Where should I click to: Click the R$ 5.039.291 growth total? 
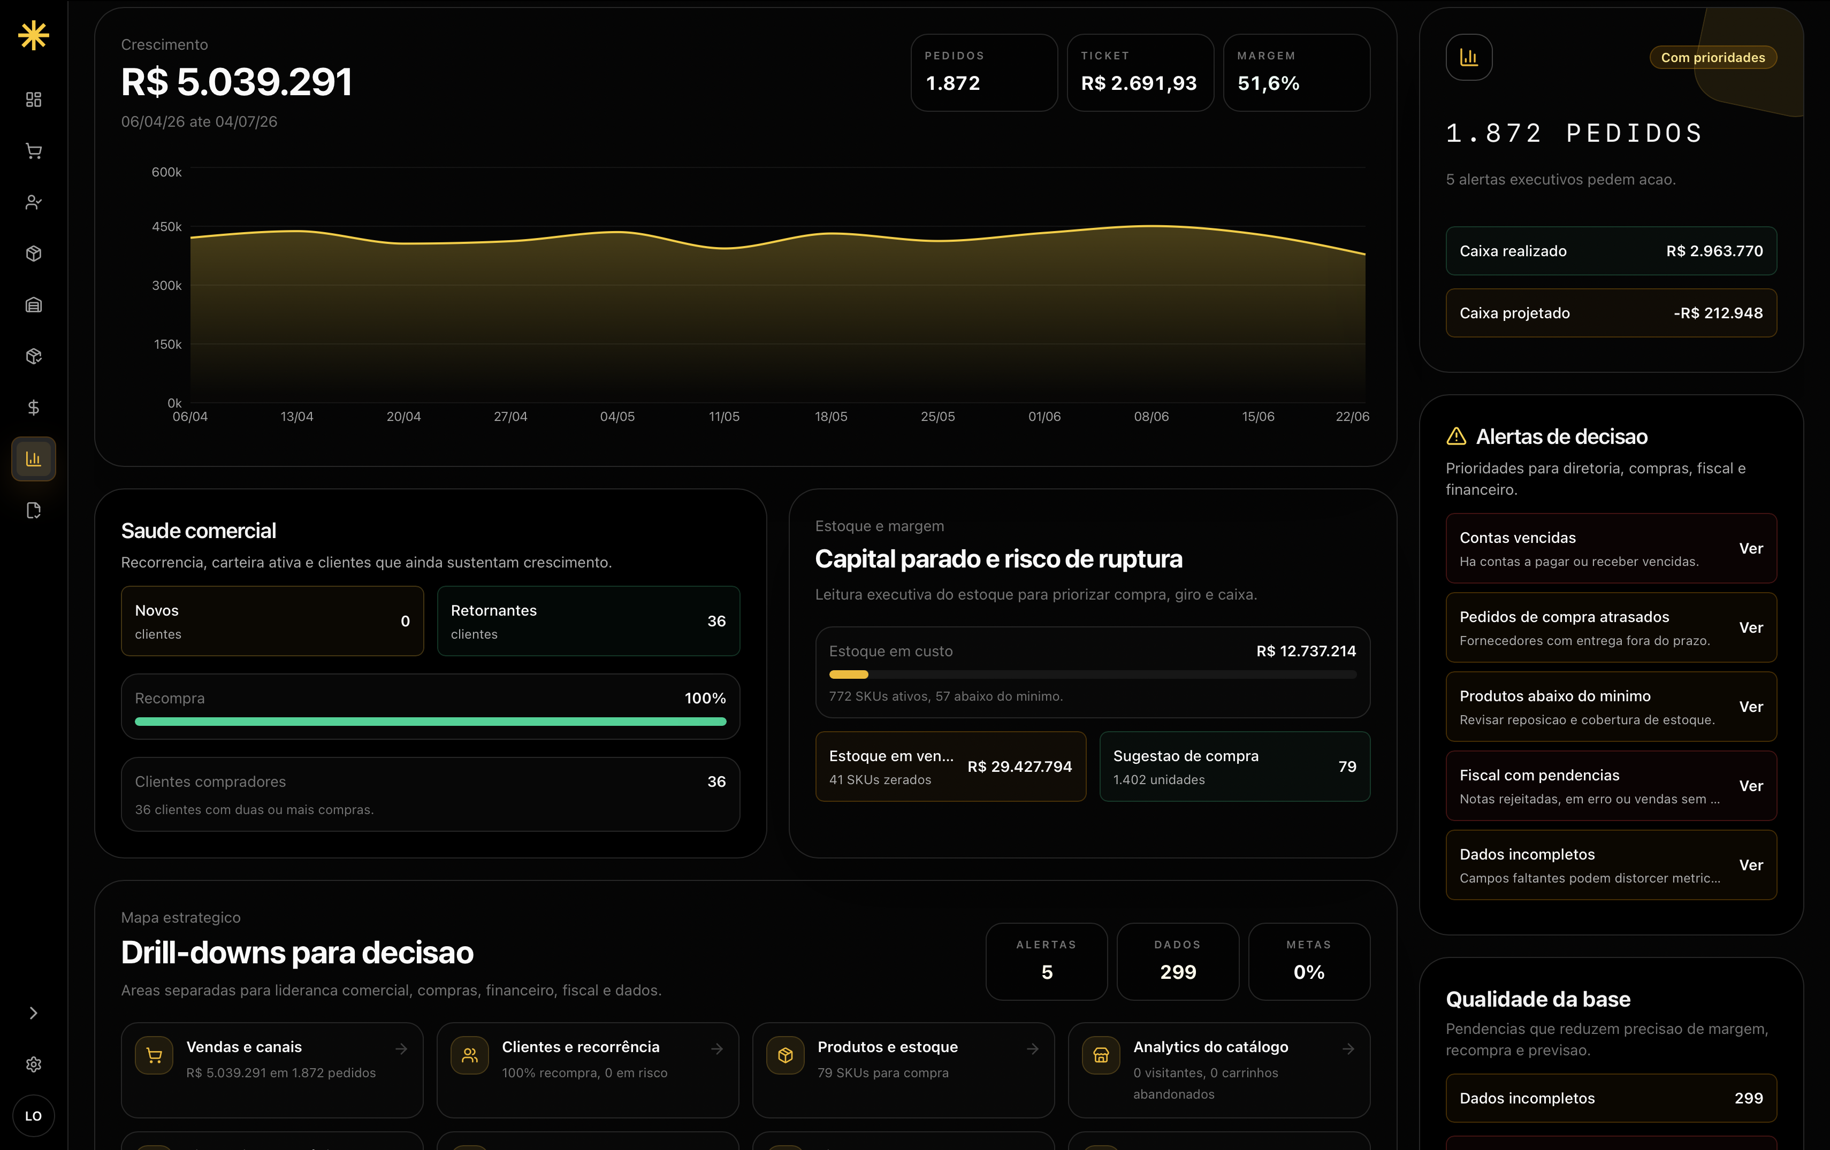point(237,81)
